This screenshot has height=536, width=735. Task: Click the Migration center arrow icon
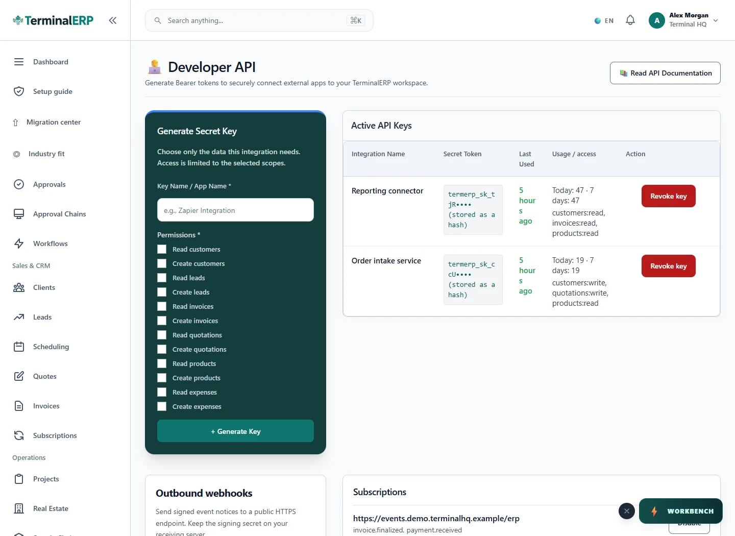point(15,123)
